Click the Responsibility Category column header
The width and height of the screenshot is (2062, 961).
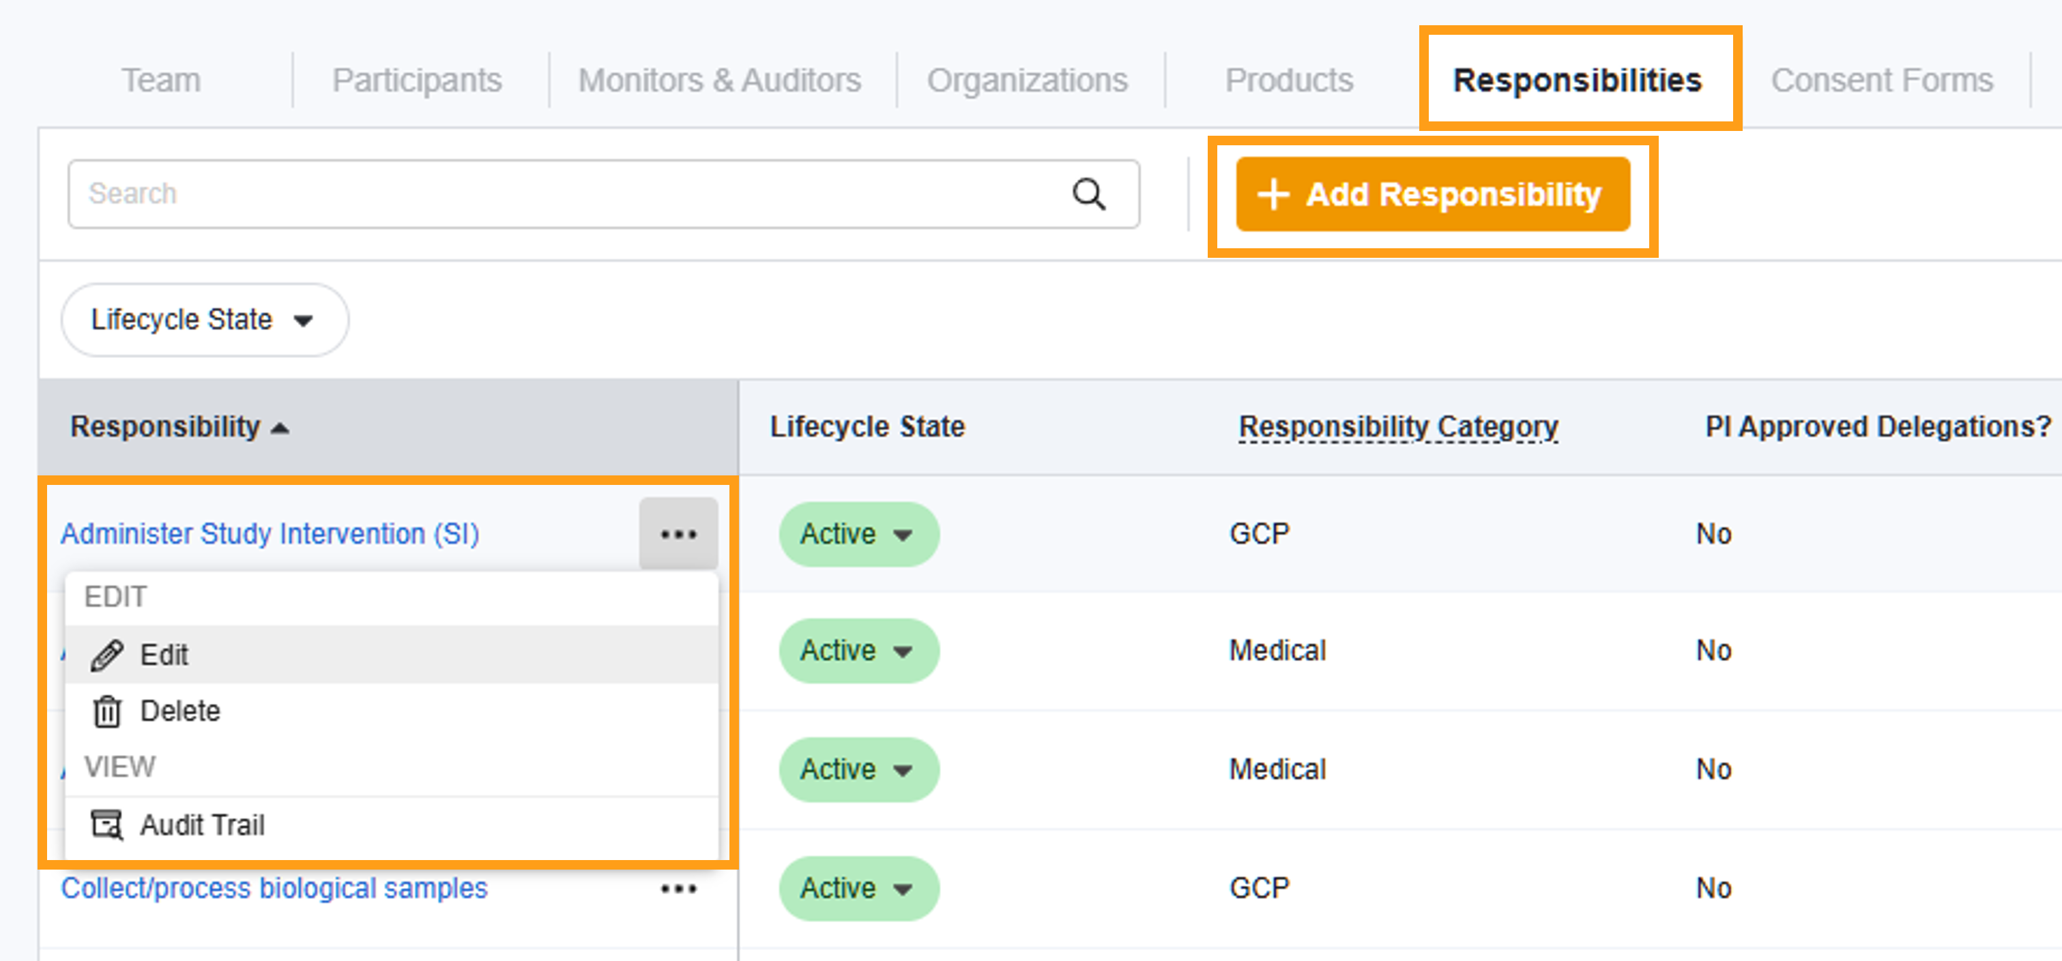click(x=1397, y=426)
